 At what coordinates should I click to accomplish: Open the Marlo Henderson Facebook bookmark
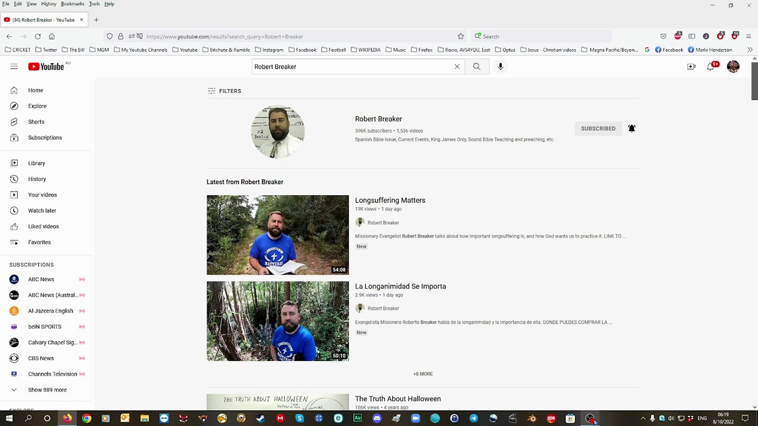710,50
